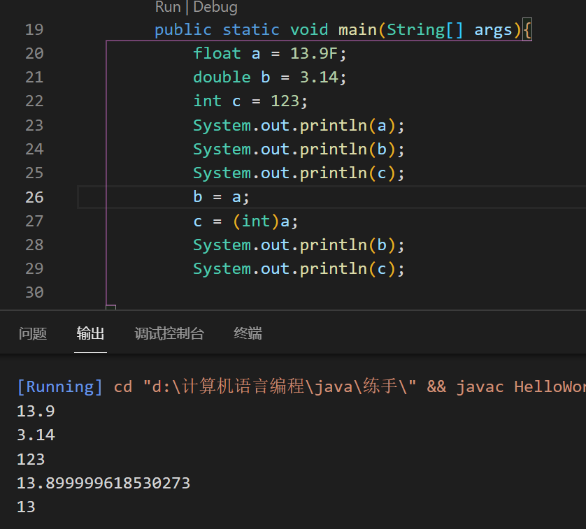Click the int c = 123 declaration
586x529 pixels.
[250, 101]
